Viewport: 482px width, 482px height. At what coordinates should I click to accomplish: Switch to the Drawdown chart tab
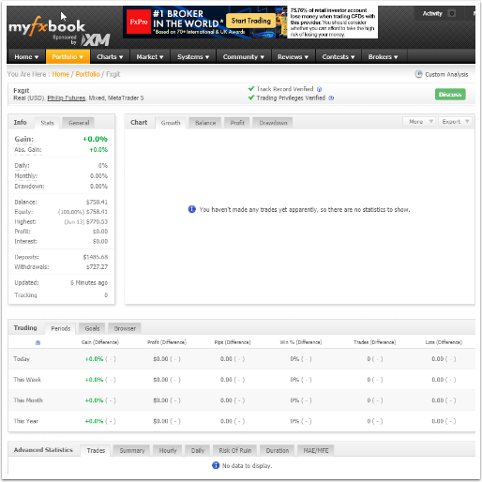pyautogui.click(x=273, y=123)
